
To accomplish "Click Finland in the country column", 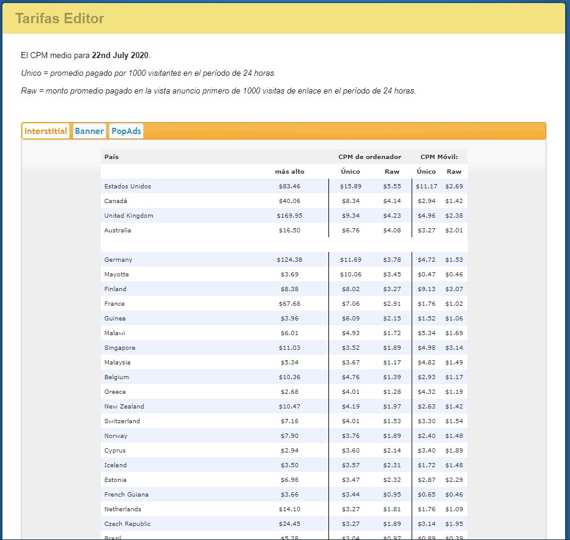I will pyautogui.click(x=115, y=289).
